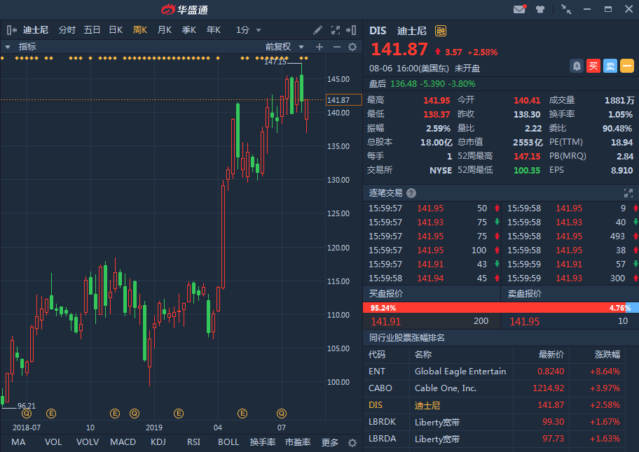639x452 pixels.
Task: Toggle the VOLV indicator
Action: [x=88, y=442]
